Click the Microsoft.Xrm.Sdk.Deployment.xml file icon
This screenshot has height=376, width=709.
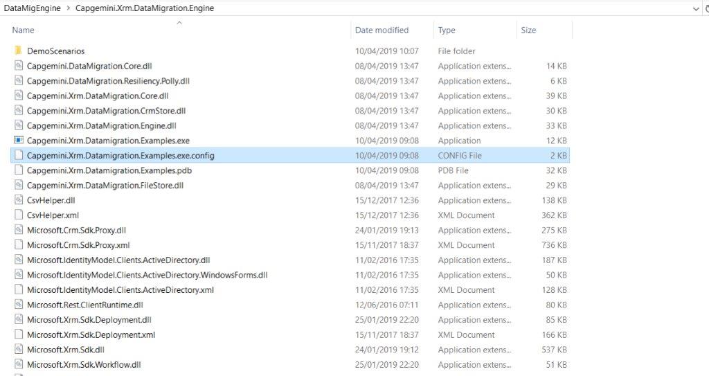point(19,334)
